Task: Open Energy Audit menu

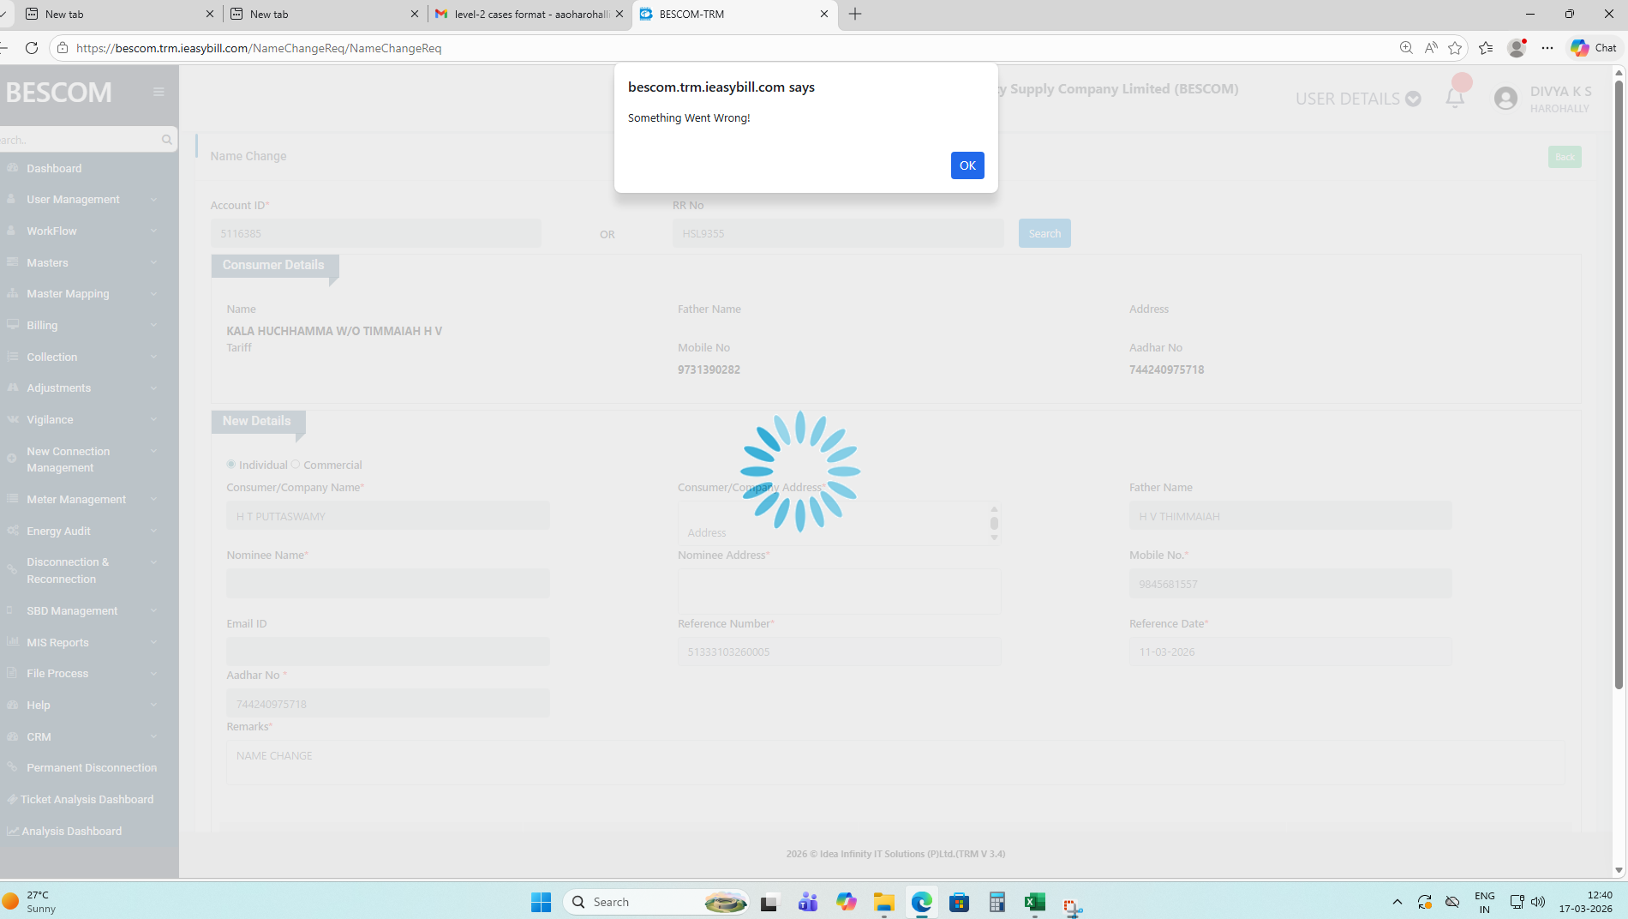Action: [x=81, y=531]
